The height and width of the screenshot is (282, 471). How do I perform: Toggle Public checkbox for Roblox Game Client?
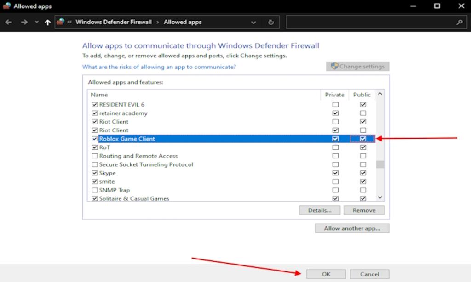[363, 139]
